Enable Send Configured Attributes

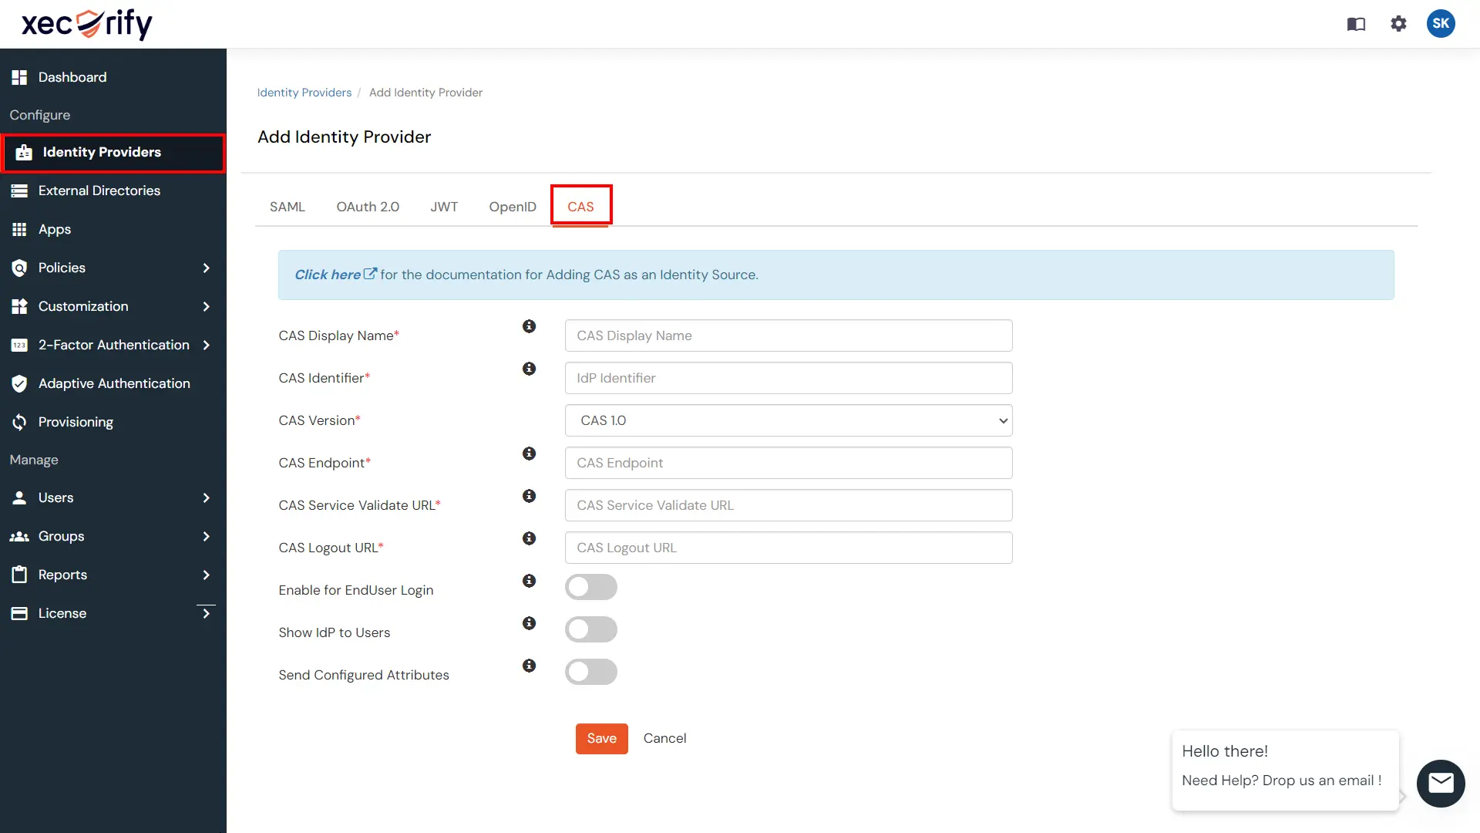point(591,672)
